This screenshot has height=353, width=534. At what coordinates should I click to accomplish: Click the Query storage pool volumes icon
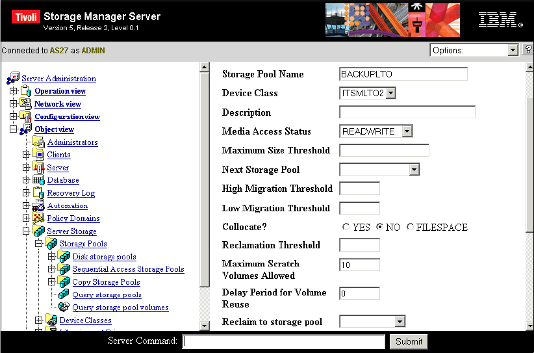click(64, 307)
